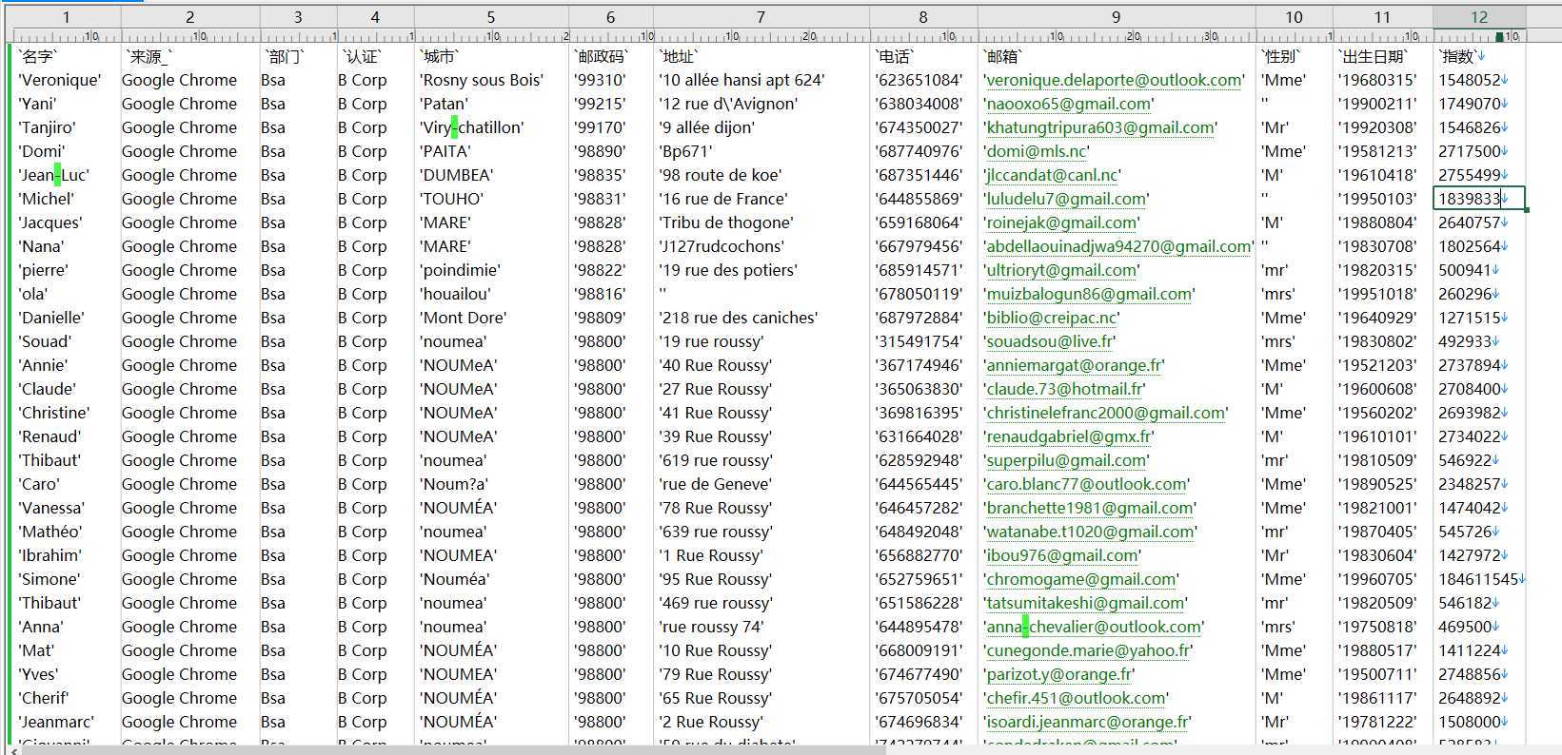The width and height of the screenshot is (1562, 755).
Task: Click the address 'Tribu de thogone'
Action: tap(727, 223)
